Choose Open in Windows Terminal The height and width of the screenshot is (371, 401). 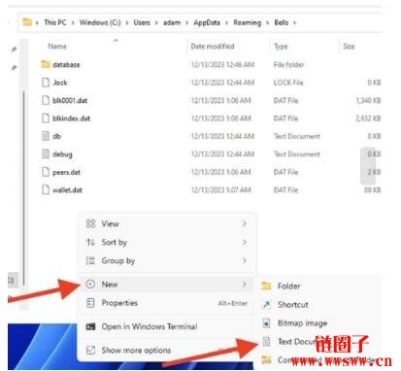point(166,326)
